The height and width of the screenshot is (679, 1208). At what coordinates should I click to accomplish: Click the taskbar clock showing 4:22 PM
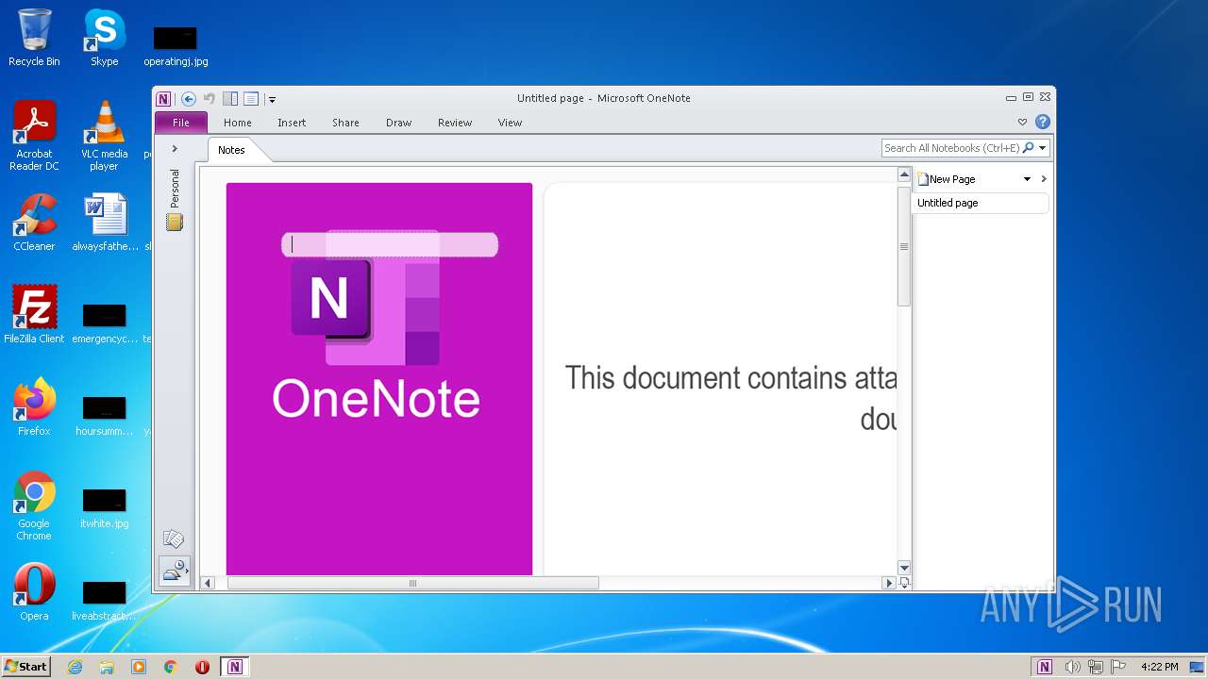pyautogui.click(x=1159, y=667)
